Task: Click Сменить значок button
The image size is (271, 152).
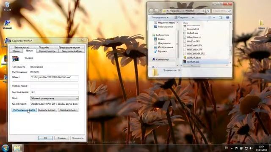Action: pos(47,110)
